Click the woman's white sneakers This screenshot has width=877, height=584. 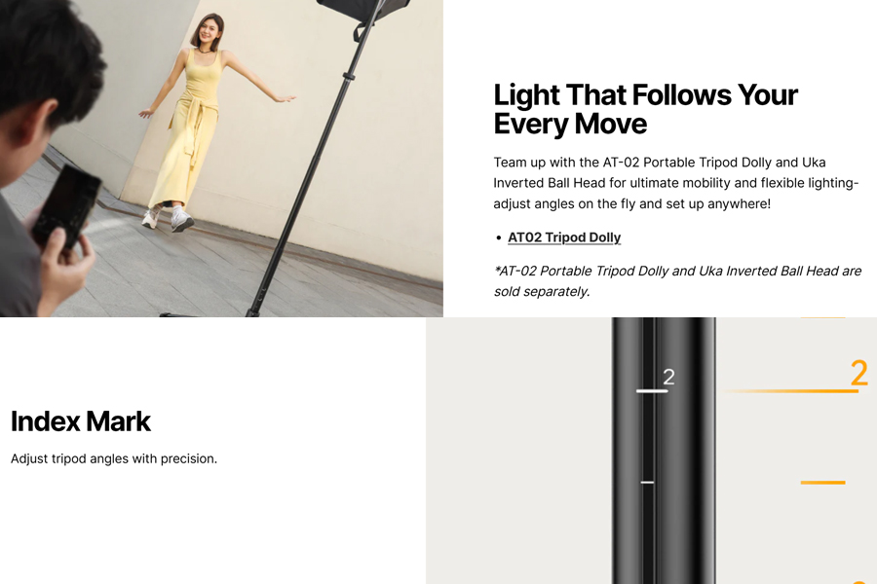coord(168,218)
